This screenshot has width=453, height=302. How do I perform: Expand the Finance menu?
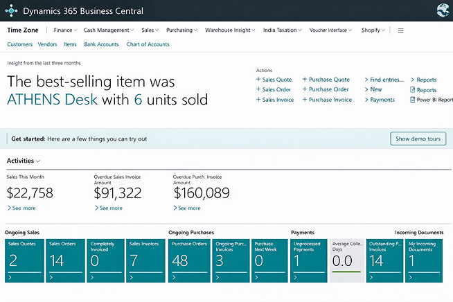click(x=65, y=30)
